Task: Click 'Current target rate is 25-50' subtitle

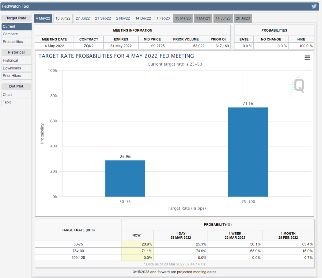Action: pyautogui.click(x=175, y=64)
